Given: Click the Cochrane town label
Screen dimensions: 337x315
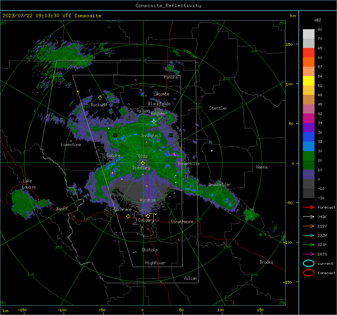Looking at the screenshot, I should point(122,209).
